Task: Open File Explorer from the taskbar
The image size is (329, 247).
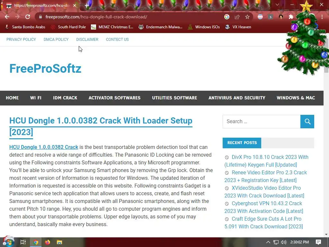Action: click(x=59, y=242)
